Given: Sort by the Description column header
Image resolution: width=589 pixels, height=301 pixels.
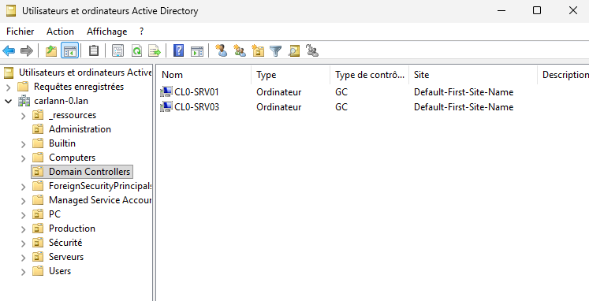Looking at the screenshot, I should [x=564, y=75].
